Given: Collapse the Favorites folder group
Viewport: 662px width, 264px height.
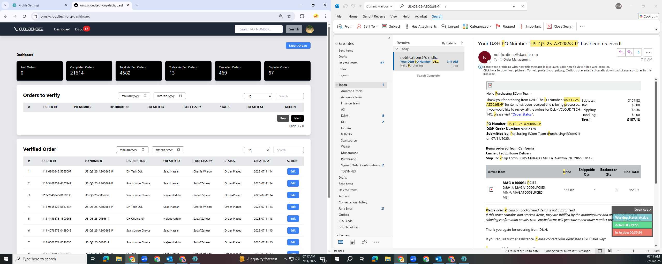Looking at the screenshot, I should 337,44.
